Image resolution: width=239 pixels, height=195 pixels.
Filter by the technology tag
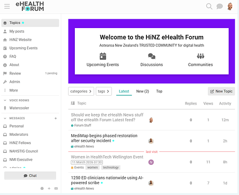point(111,167)
